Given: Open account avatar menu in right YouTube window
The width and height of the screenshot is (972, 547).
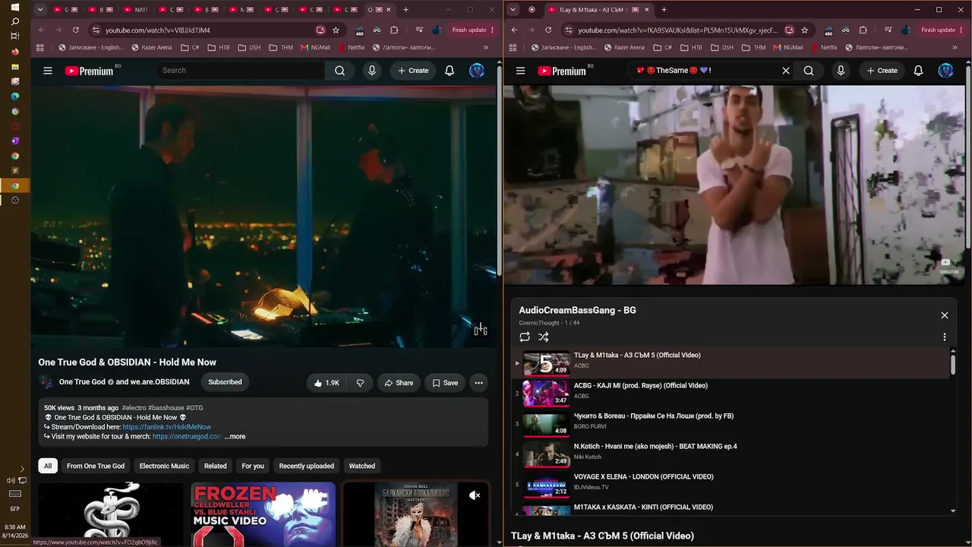Looking at the screenshot, I should [945, 71].
